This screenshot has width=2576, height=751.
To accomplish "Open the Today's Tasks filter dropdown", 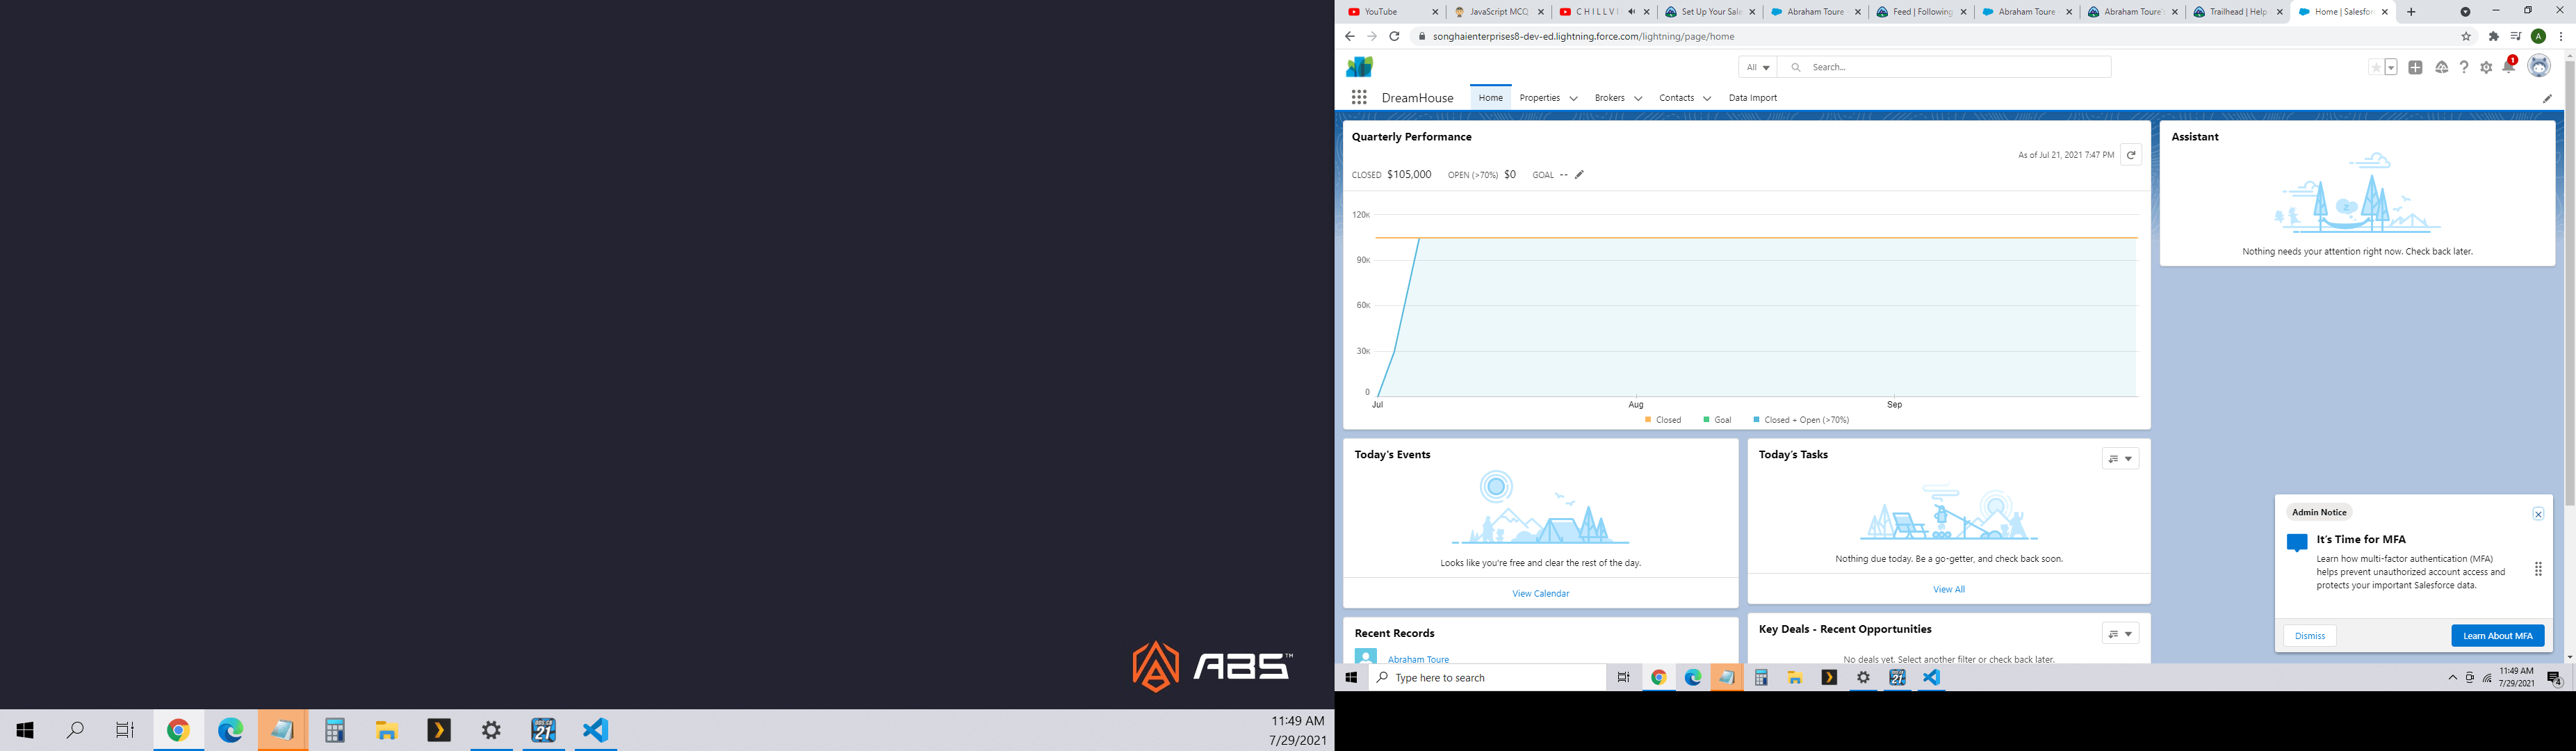I will pos(2119,458).
